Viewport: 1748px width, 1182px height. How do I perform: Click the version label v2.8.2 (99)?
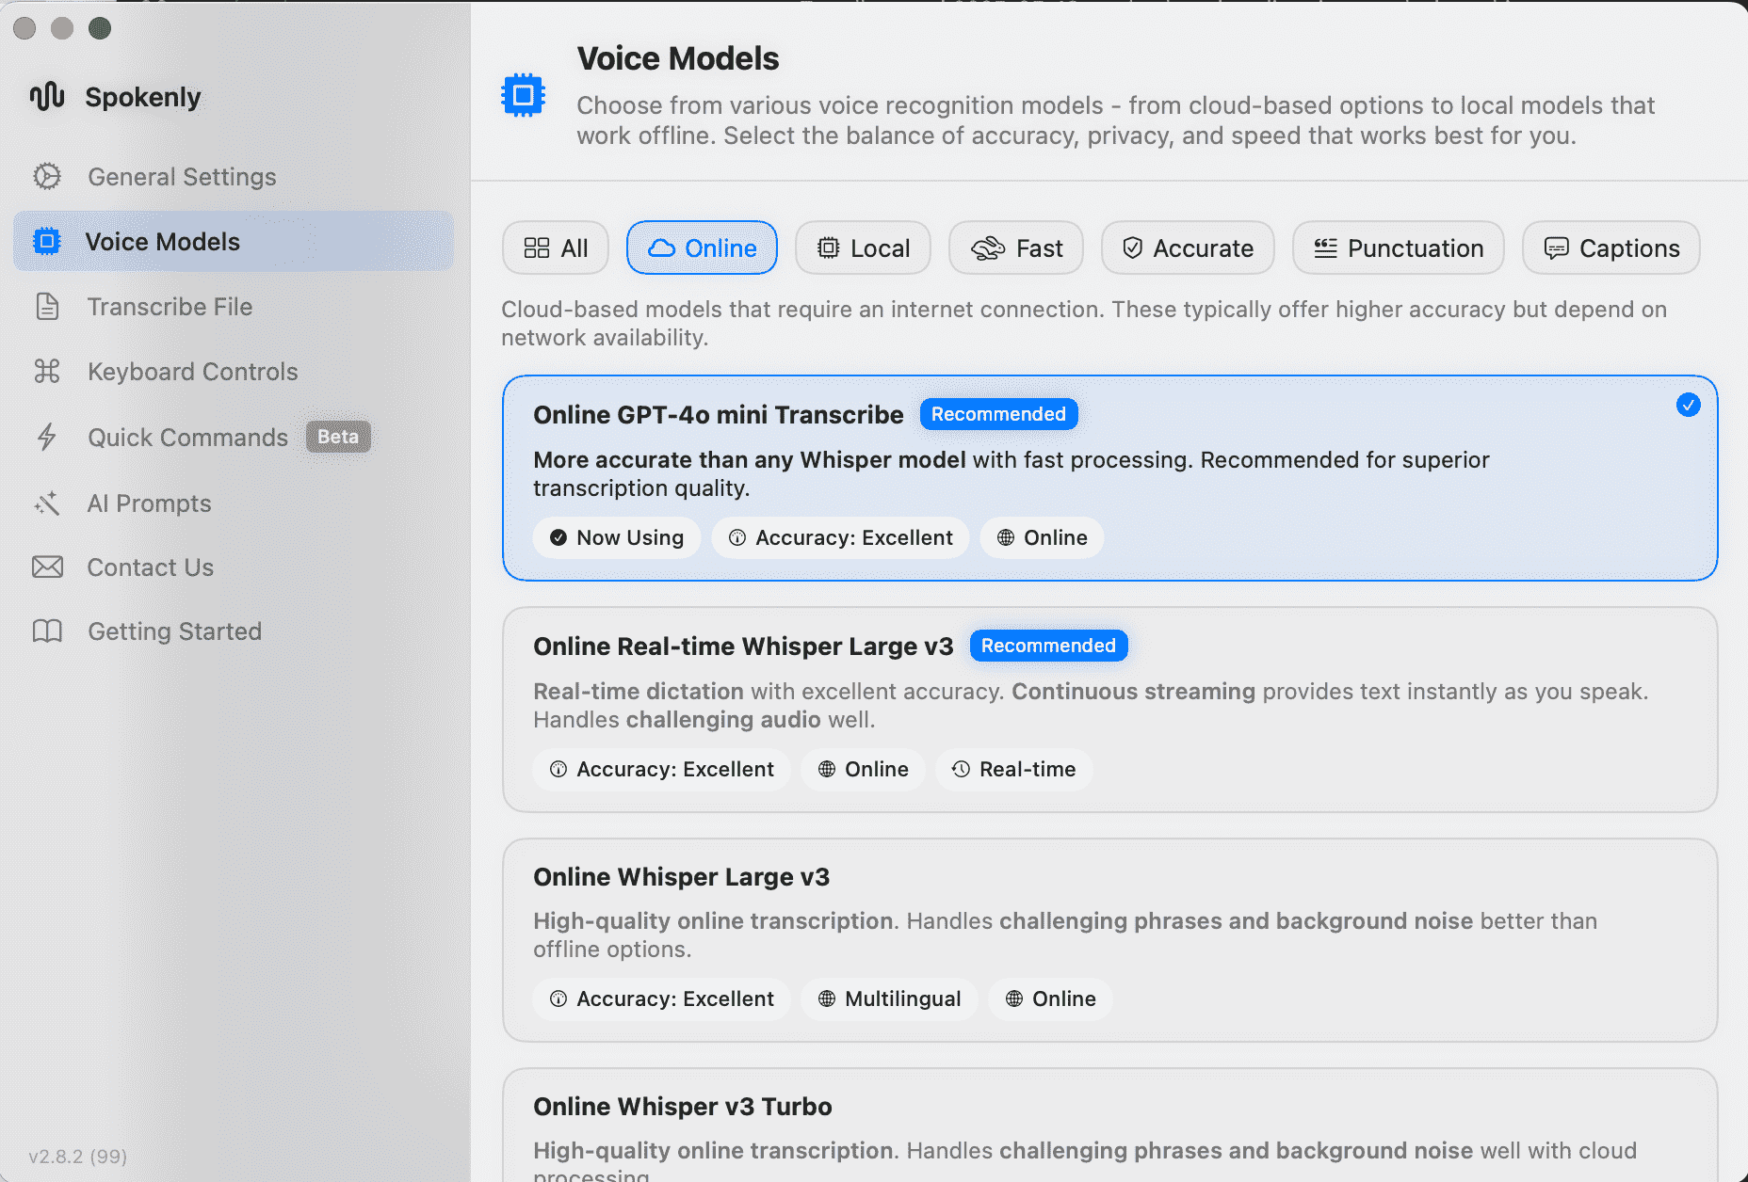point(78,1157)
